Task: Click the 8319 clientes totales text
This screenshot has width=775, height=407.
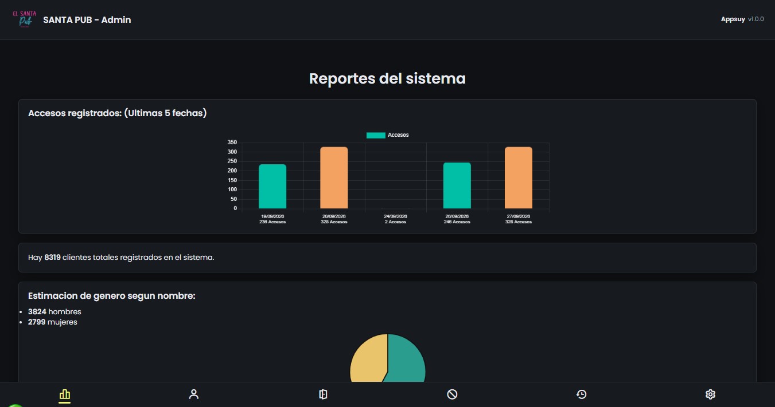Action: (121, 258)
